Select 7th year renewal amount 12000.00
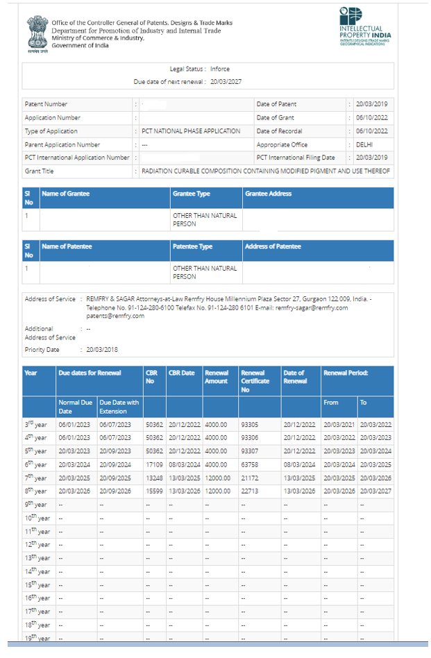The width and height of the screenshot is (431, 658). click(x=218, y=478)
